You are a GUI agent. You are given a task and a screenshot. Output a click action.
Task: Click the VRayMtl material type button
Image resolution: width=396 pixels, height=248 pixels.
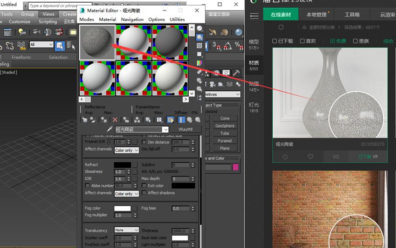coord(185,130)
